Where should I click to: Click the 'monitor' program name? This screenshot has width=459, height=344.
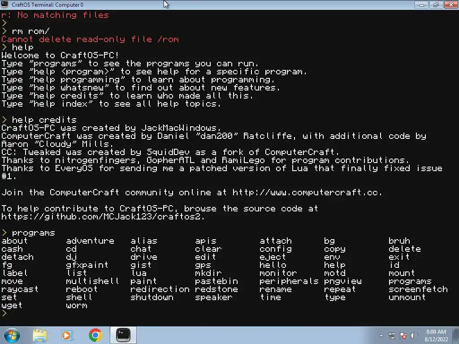coord(278,273)
